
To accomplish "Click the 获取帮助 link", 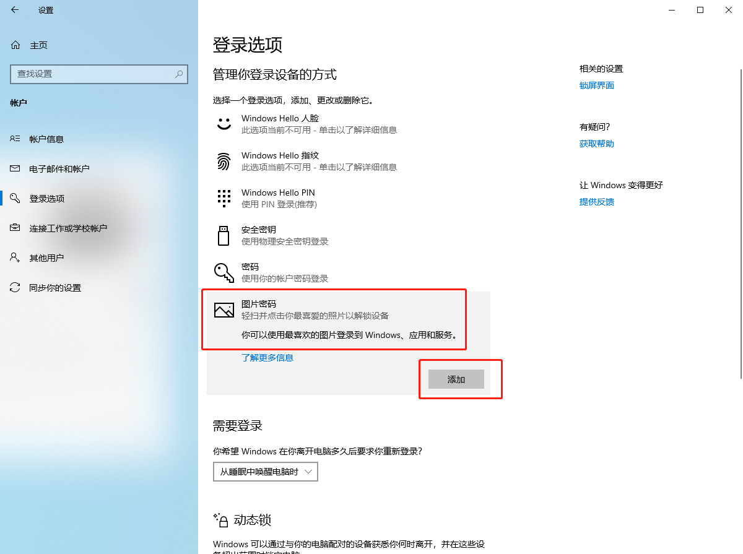I will coord(596,143).
